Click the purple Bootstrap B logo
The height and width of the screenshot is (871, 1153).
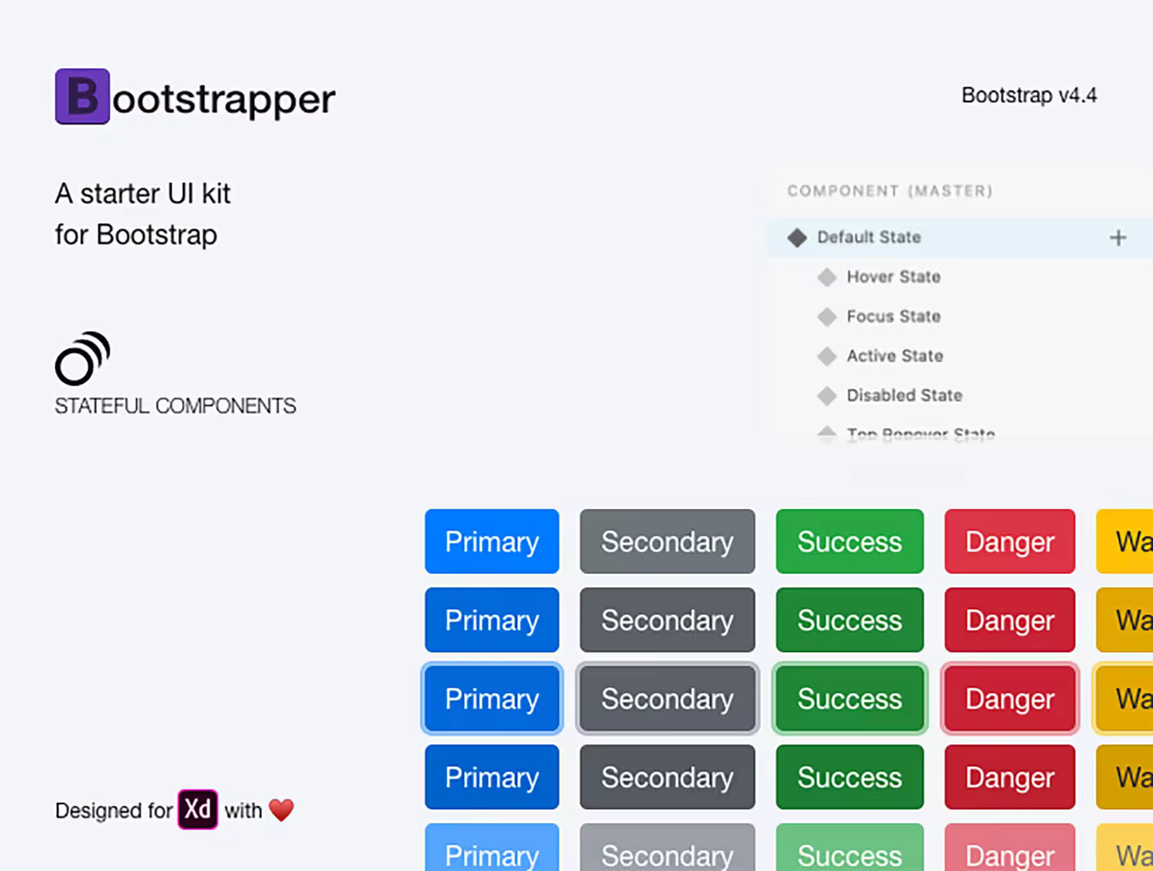(x=83, y=96)
